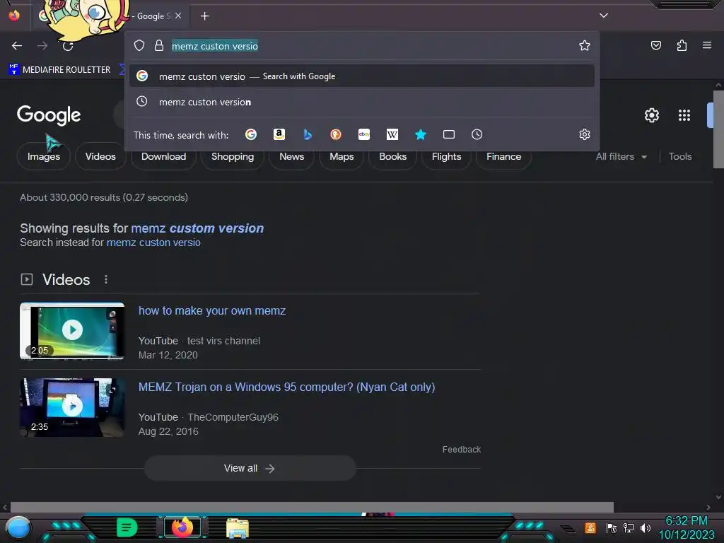Filter results by Flights
724x543 pixels.
[446, 156]
